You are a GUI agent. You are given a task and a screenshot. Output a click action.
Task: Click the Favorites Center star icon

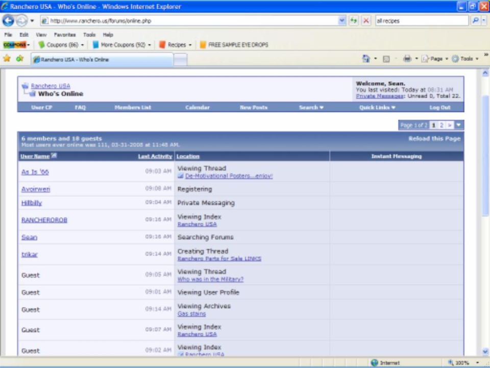tap(7, 58)
